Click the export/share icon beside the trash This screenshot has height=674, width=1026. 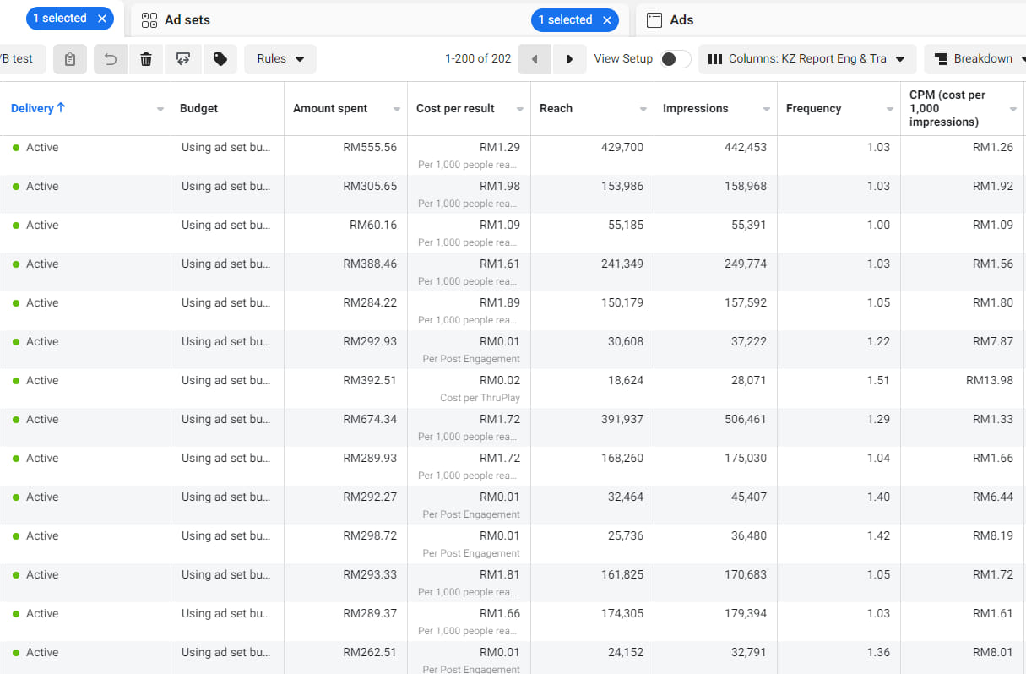182,59
